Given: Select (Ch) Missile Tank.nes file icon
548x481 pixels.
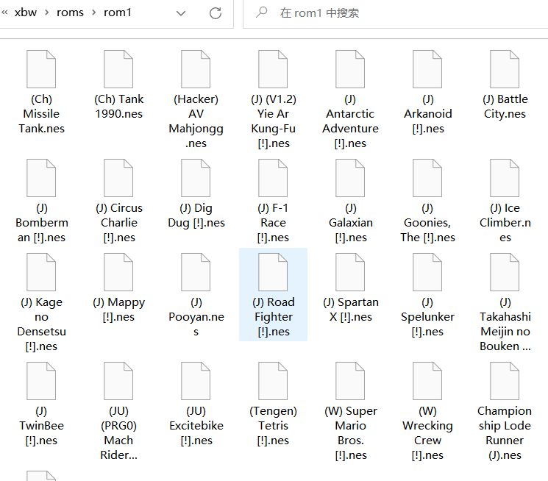Looking at the screenshot, I should point(41,69).
